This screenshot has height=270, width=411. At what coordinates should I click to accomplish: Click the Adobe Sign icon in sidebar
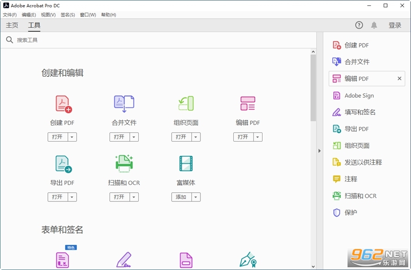pyautogui.click(x=337, y=95)
